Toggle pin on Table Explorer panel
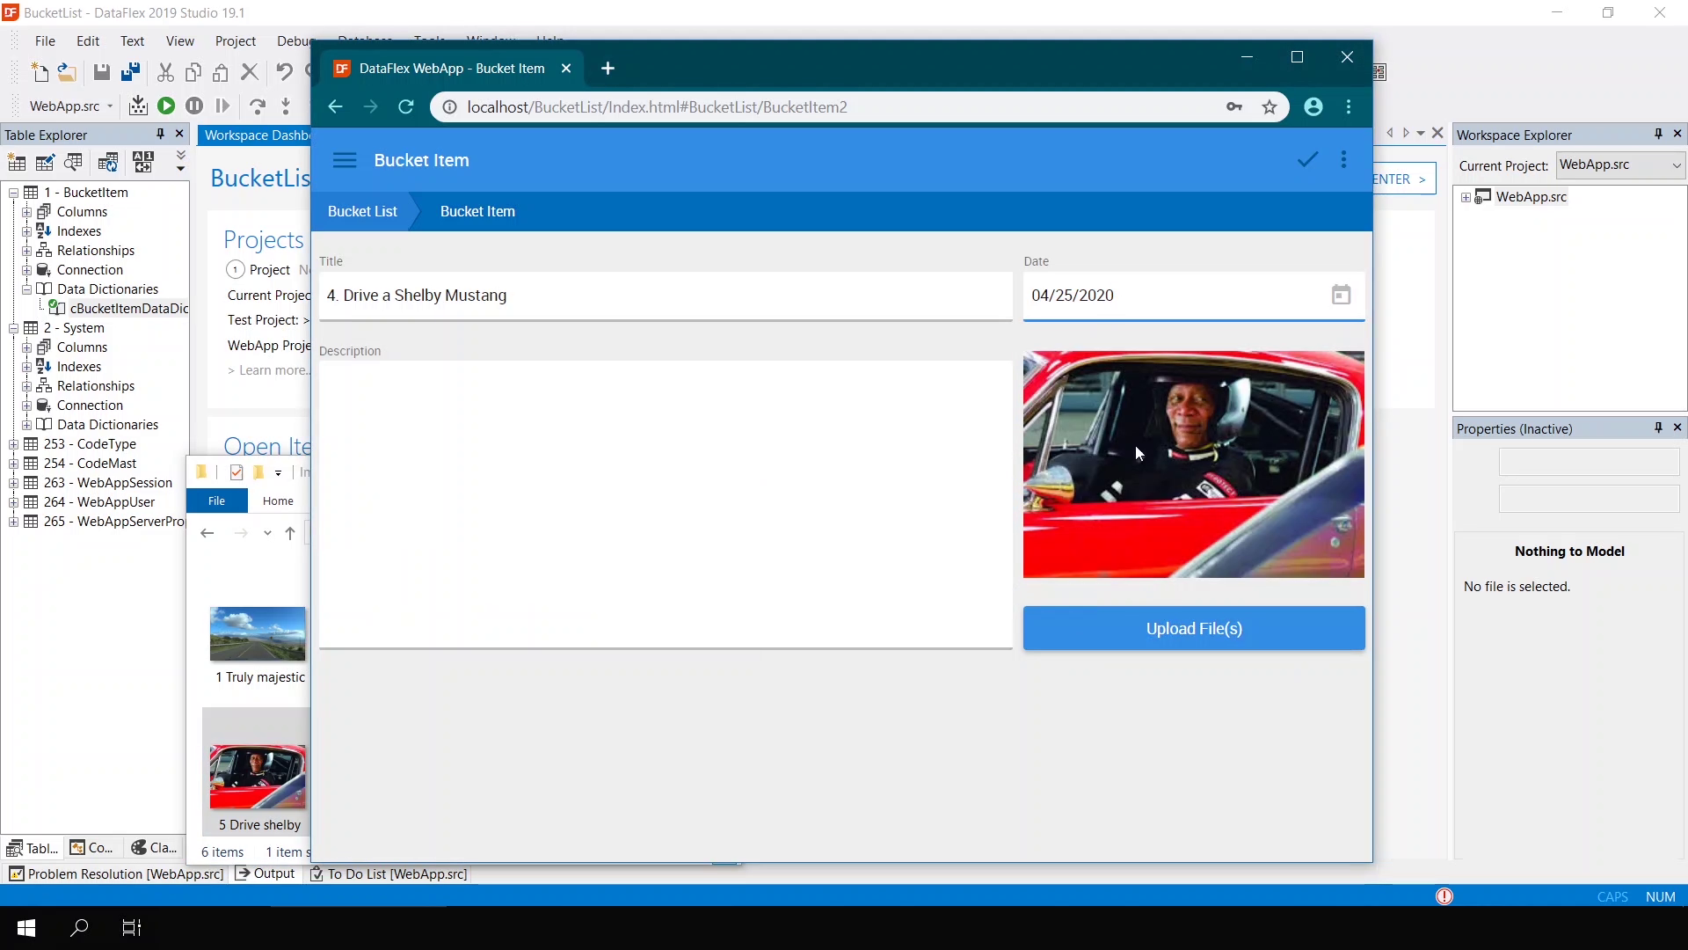The width and height of the screenshot is (1688, 950). [x=160, y=135]
